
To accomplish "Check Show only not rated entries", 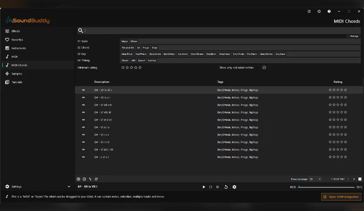I will tap(264, 68).
